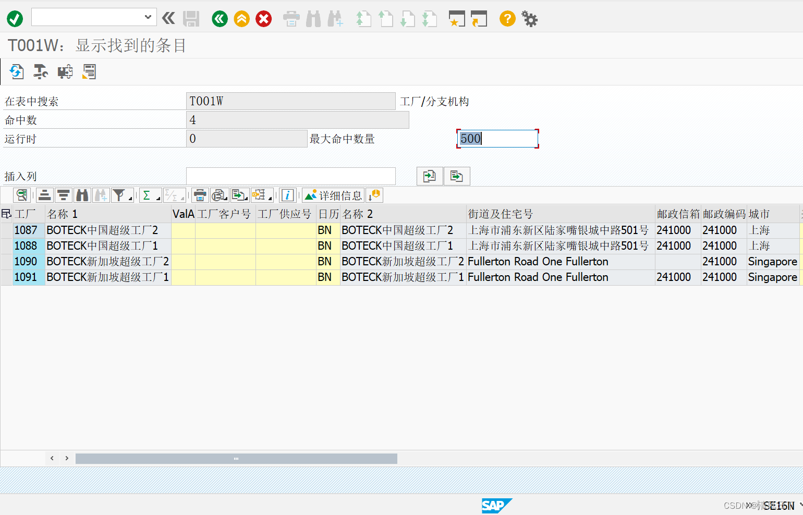Image resolution: width=803 pixels, height=515 pixels.
Task: Open SAP GUI settings gear
Action: (529, 19)
